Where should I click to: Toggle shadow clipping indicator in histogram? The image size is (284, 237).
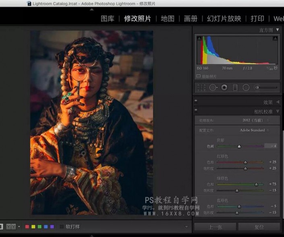click(x=199, y=38)
